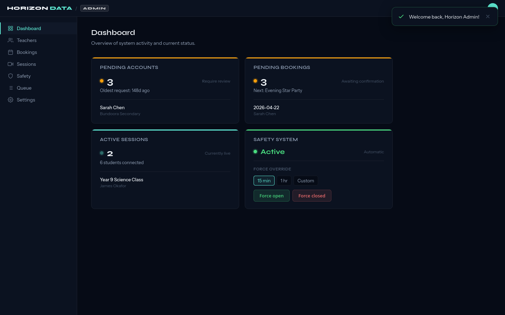The width and height of the screenshot is (505, 315).
Task: Choose the Custom override duration
Action: 306,181
